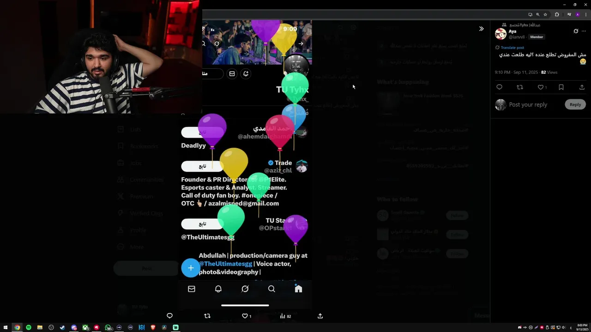Open the Brave browser from the taskbar

click(x=153, y=327)
